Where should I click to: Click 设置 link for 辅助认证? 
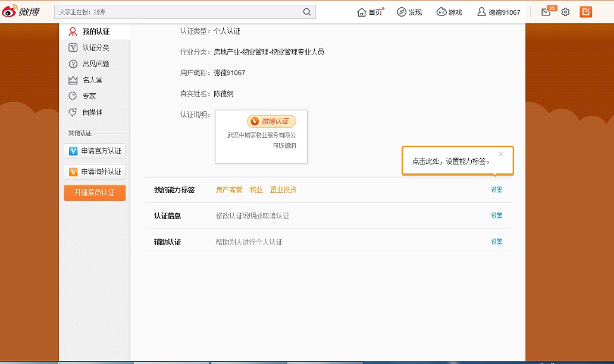click(496, 242)
